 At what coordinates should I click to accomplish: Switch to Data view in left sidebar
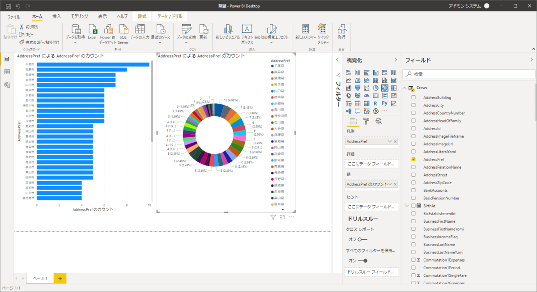click(x=7, y=72)
